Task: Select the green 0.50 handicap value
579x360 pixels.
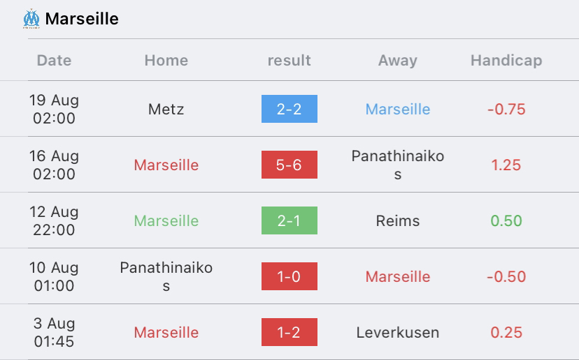Action: pos(506,220)
